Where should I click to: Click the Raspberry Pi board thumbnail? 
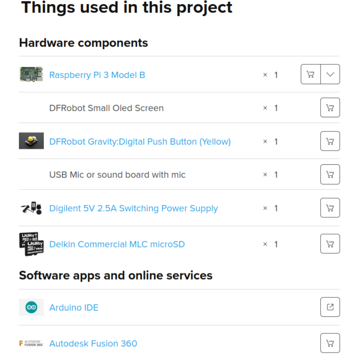[x=31, y=75]
